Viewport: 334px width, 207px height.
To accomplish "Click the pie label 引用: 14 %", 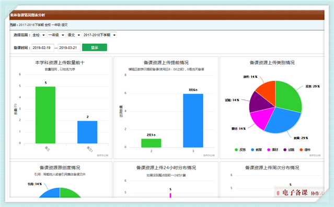I will tap(34, 184).
